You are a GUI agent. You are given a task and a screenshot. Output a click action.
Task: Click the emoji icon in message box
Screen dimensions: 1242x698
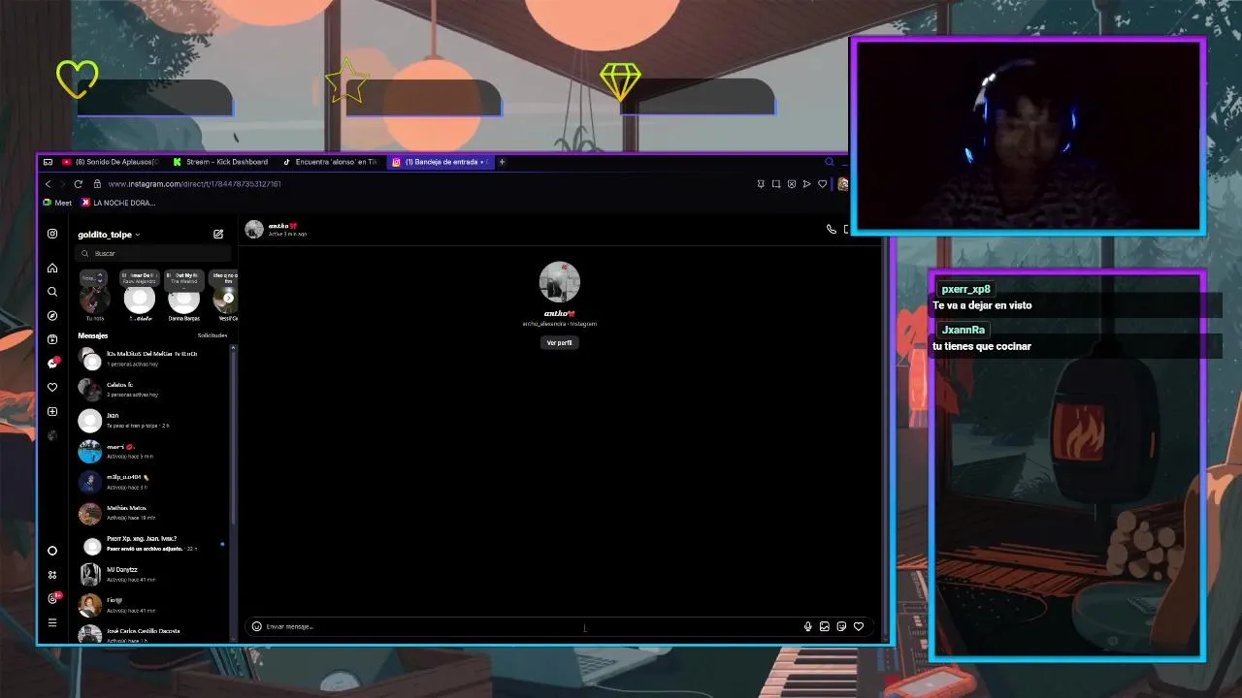[x=256, y=626]
